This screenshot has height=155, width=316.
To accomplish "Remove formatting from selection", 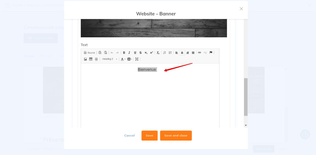I will tap(158, 53).
